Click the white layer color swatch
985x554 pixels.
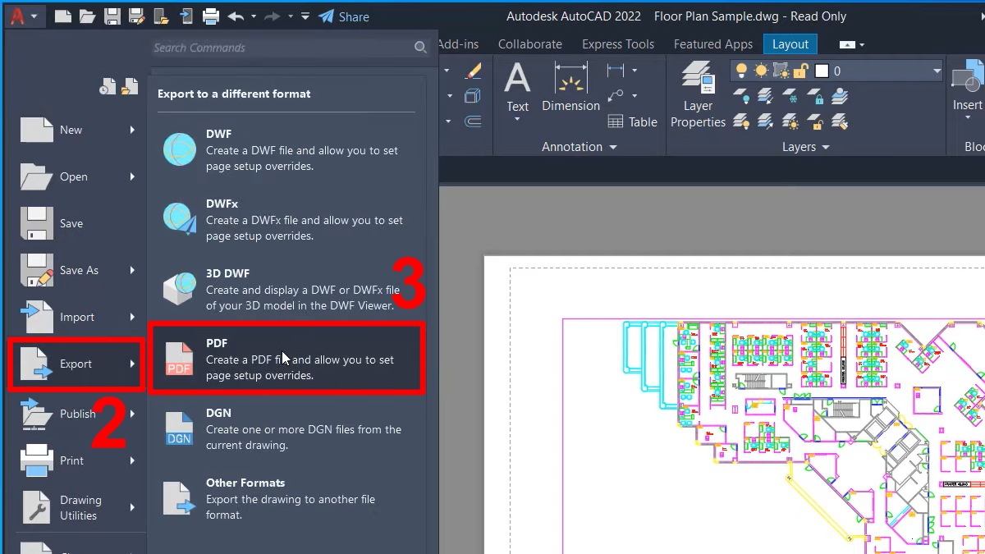[822, 71]
